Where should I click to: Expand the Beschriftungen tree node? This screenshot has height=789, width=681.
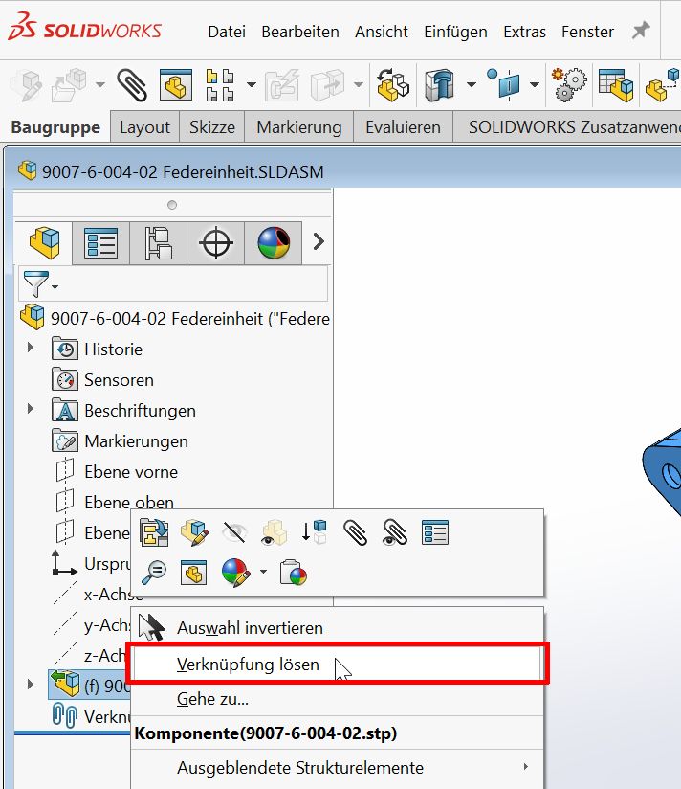(31, 409)
